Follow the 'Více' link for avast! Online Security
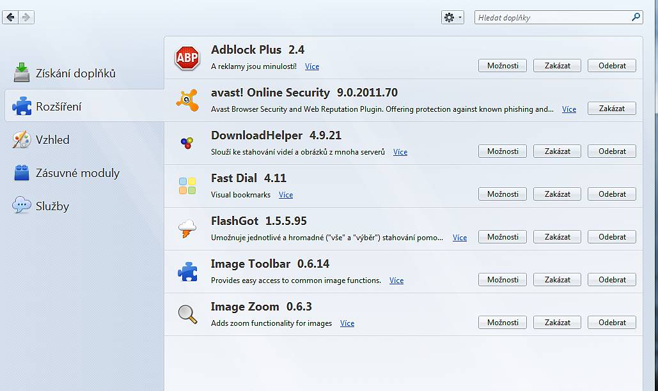The width and height of the screenshot is (658, 391). [569, 109]
